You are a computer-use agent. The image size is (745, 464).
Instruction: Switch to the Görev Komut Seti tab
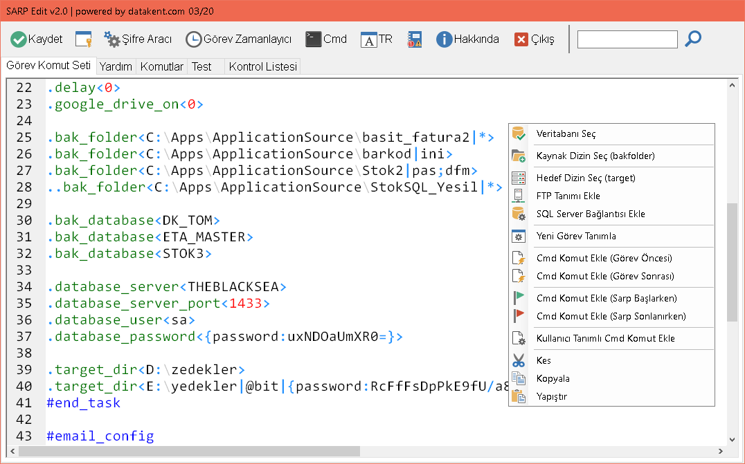click(x=48, y=66)
